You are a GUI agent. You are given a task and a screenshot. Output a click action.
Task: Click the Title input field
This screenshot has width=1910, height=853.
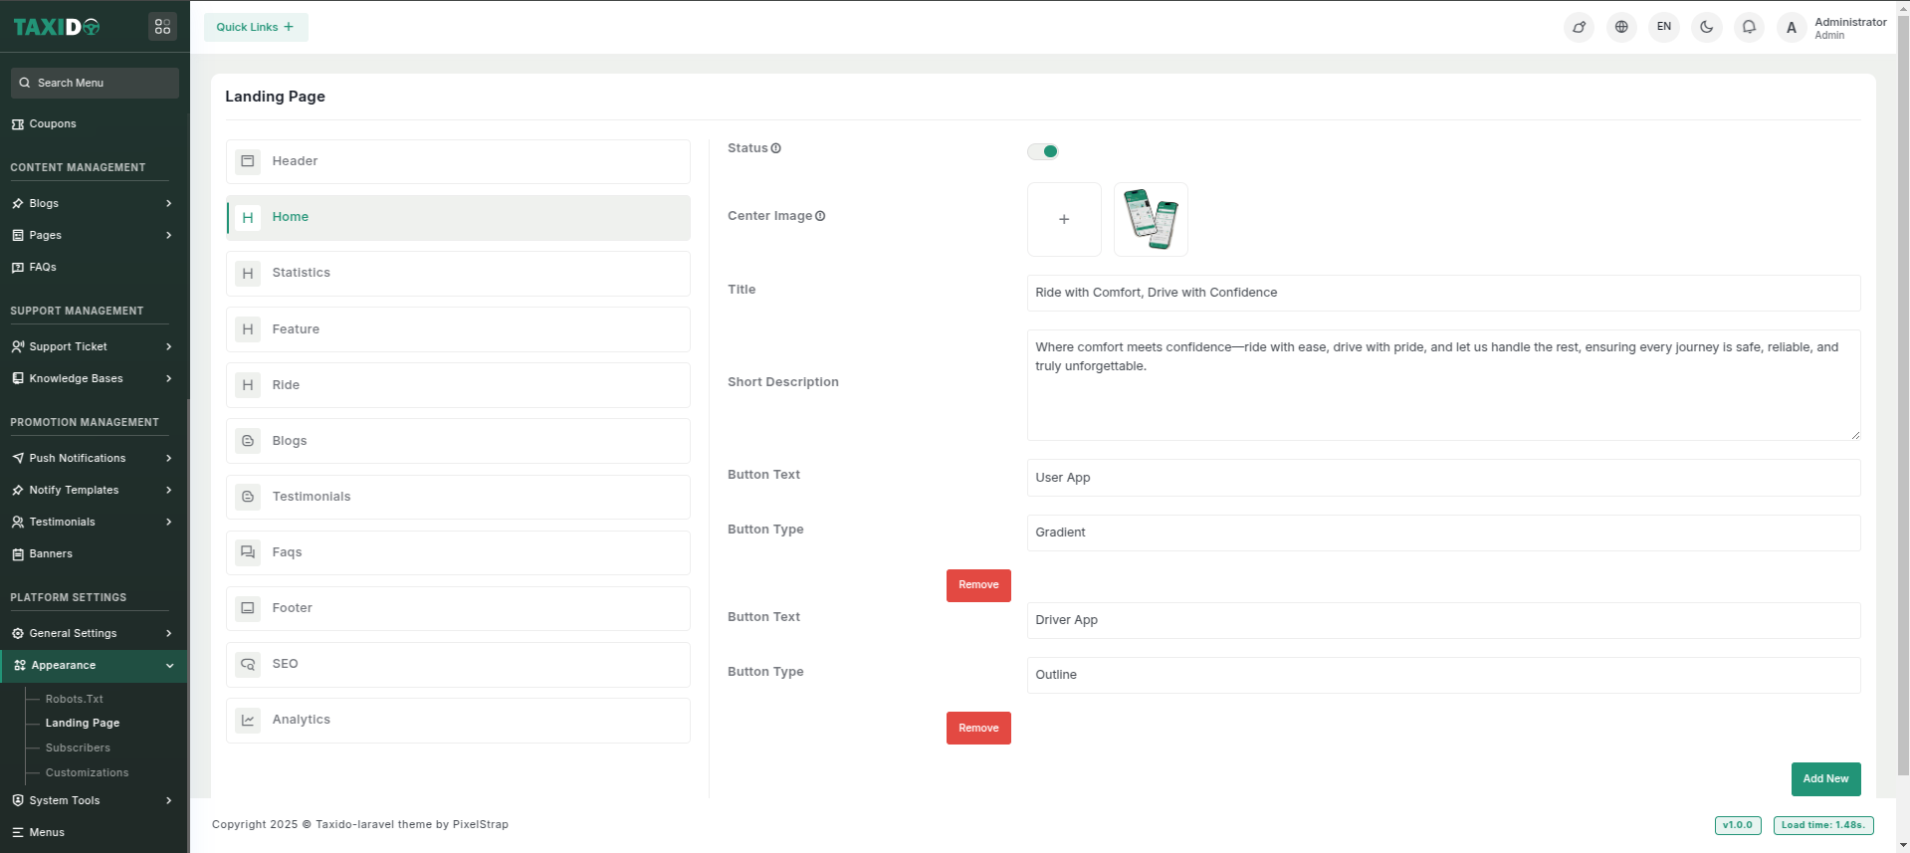1442,293
